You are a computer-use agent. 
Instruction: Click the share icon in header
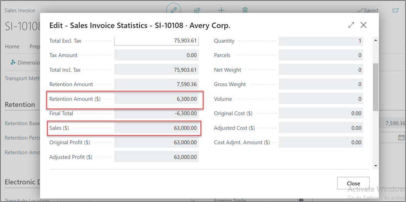(198, 10)
